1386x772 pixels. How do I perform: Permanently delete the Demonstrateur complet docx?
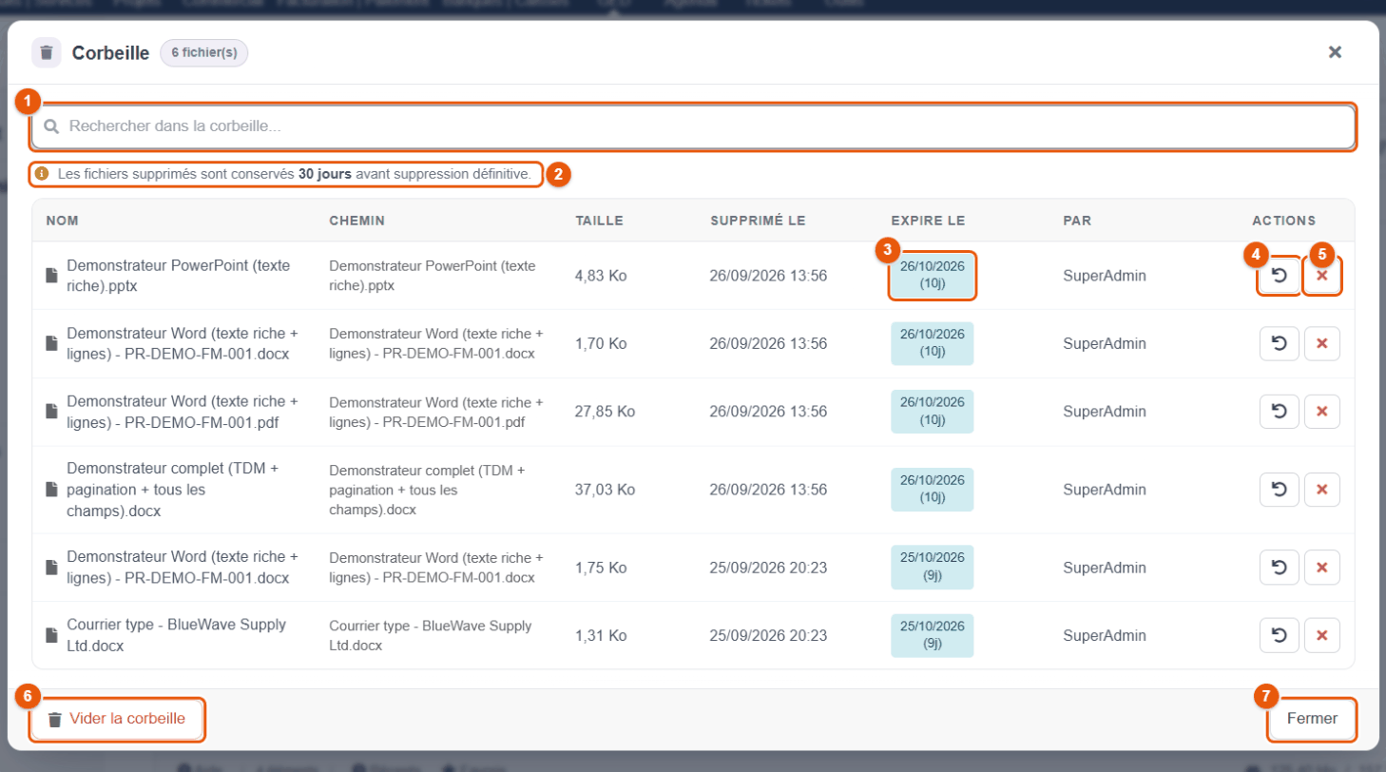[1321, 490]
